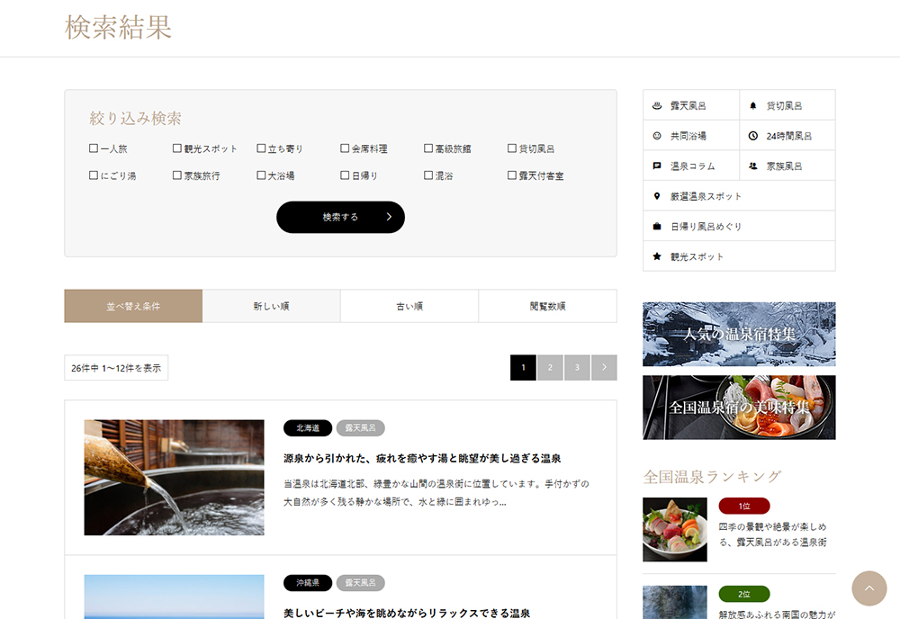Click the star icon beside 観光スポット
900x619 pixels.
point(657,256)
